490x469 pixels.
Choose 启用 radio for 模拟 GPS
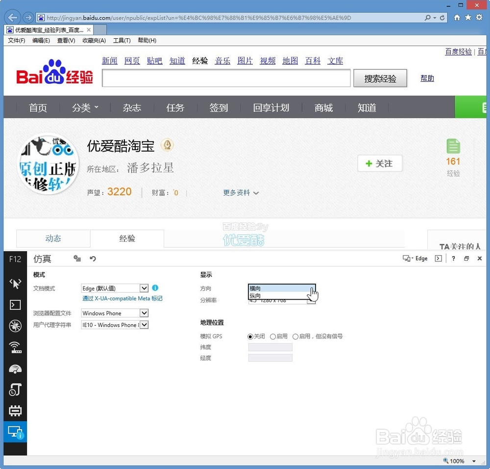[x=272, y=336]
